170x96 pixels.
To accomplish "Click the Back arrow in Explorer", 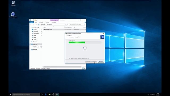I will click(31, 25).
